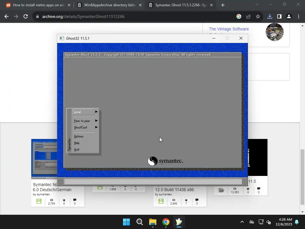Open Chrome profile menu
Screen dimensions: 305x229
coord(289,17)
